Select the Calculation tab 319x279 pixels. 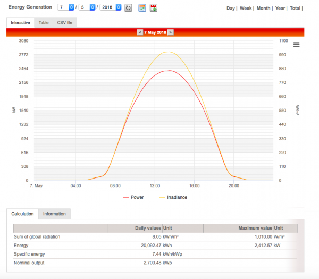tap(22, 214)
